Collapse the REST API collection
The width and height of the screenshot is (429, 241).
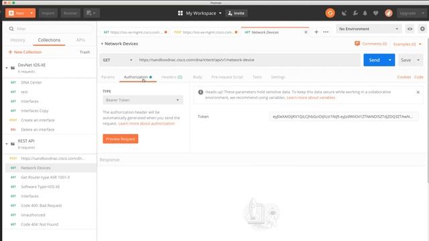point(7,144)
